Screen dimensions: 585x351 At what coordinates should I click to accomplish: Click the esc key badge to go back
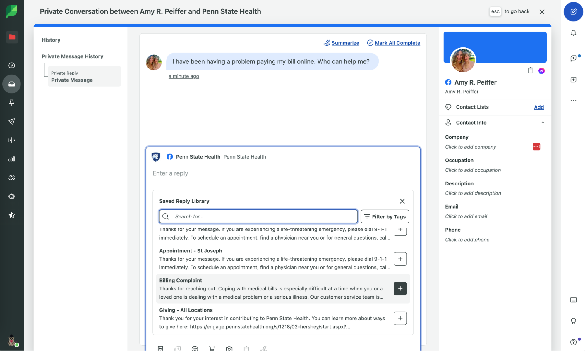495,11
